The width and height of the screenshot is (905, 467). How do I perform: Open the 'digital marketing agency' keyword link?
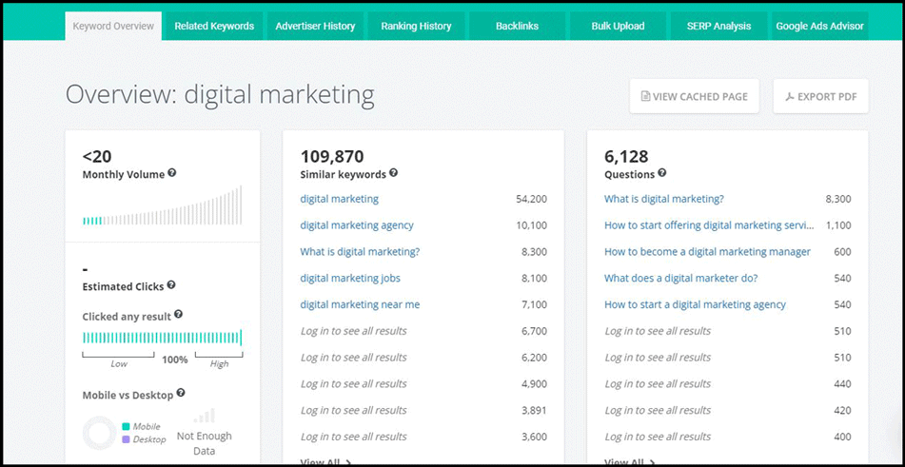coord(357,225)
